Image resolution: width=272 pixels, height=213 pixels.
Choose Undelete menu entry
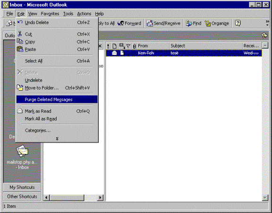pos(57,80)
